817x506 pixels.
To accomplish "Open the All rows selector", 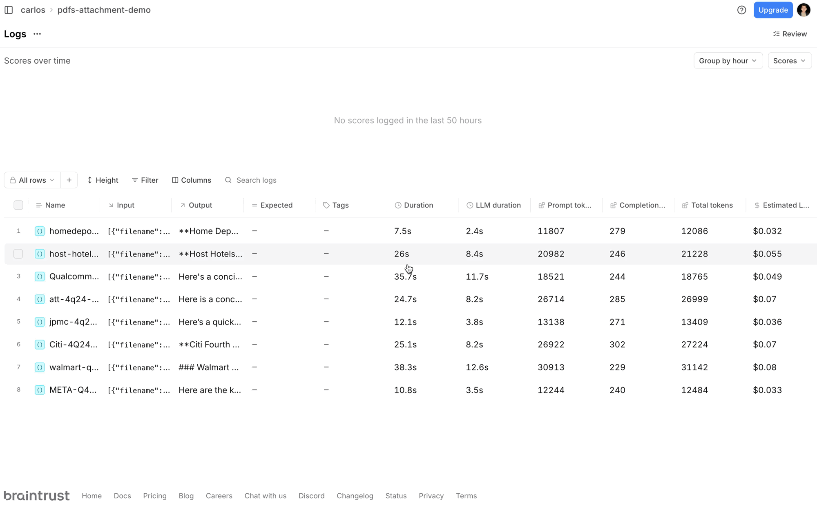I will [x=32, y=180].
